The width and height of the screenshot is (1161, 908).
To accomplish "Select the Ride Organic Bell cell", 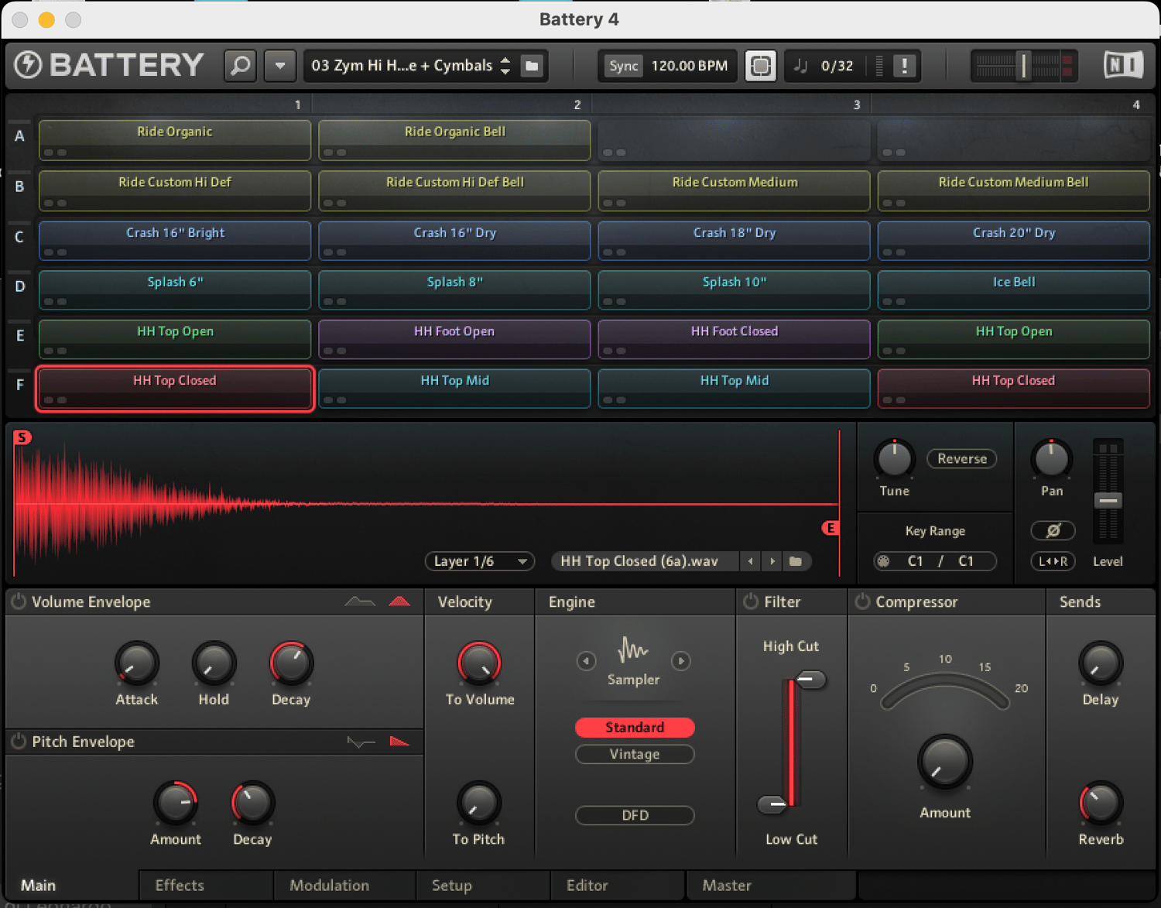I will [x=454, y=140].
